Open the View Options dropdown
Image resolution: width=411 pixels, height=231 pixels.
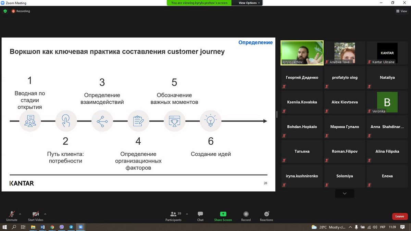pos(249,3)
